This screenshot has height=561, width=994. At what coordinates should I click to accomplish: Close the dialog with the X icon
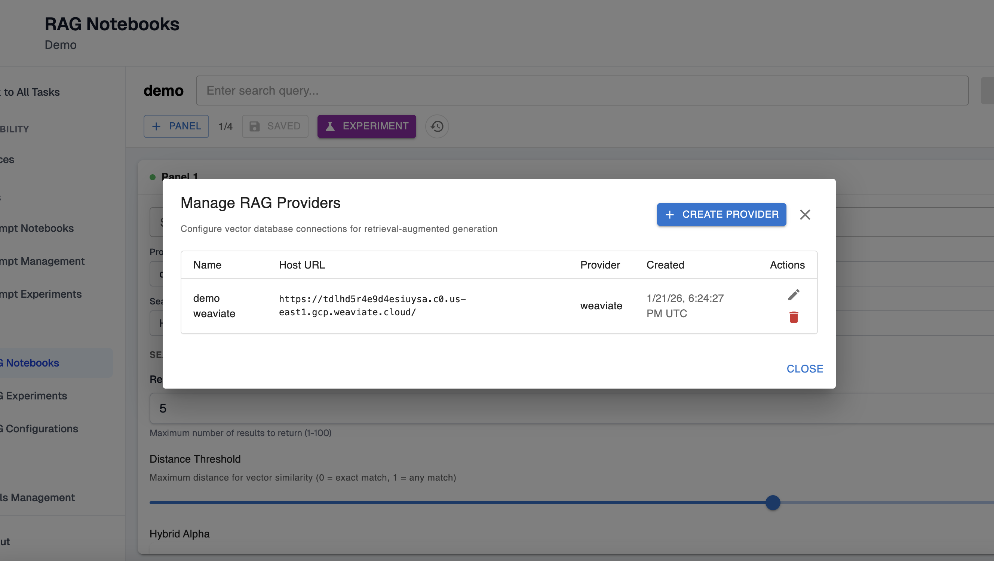click(804, 215)
